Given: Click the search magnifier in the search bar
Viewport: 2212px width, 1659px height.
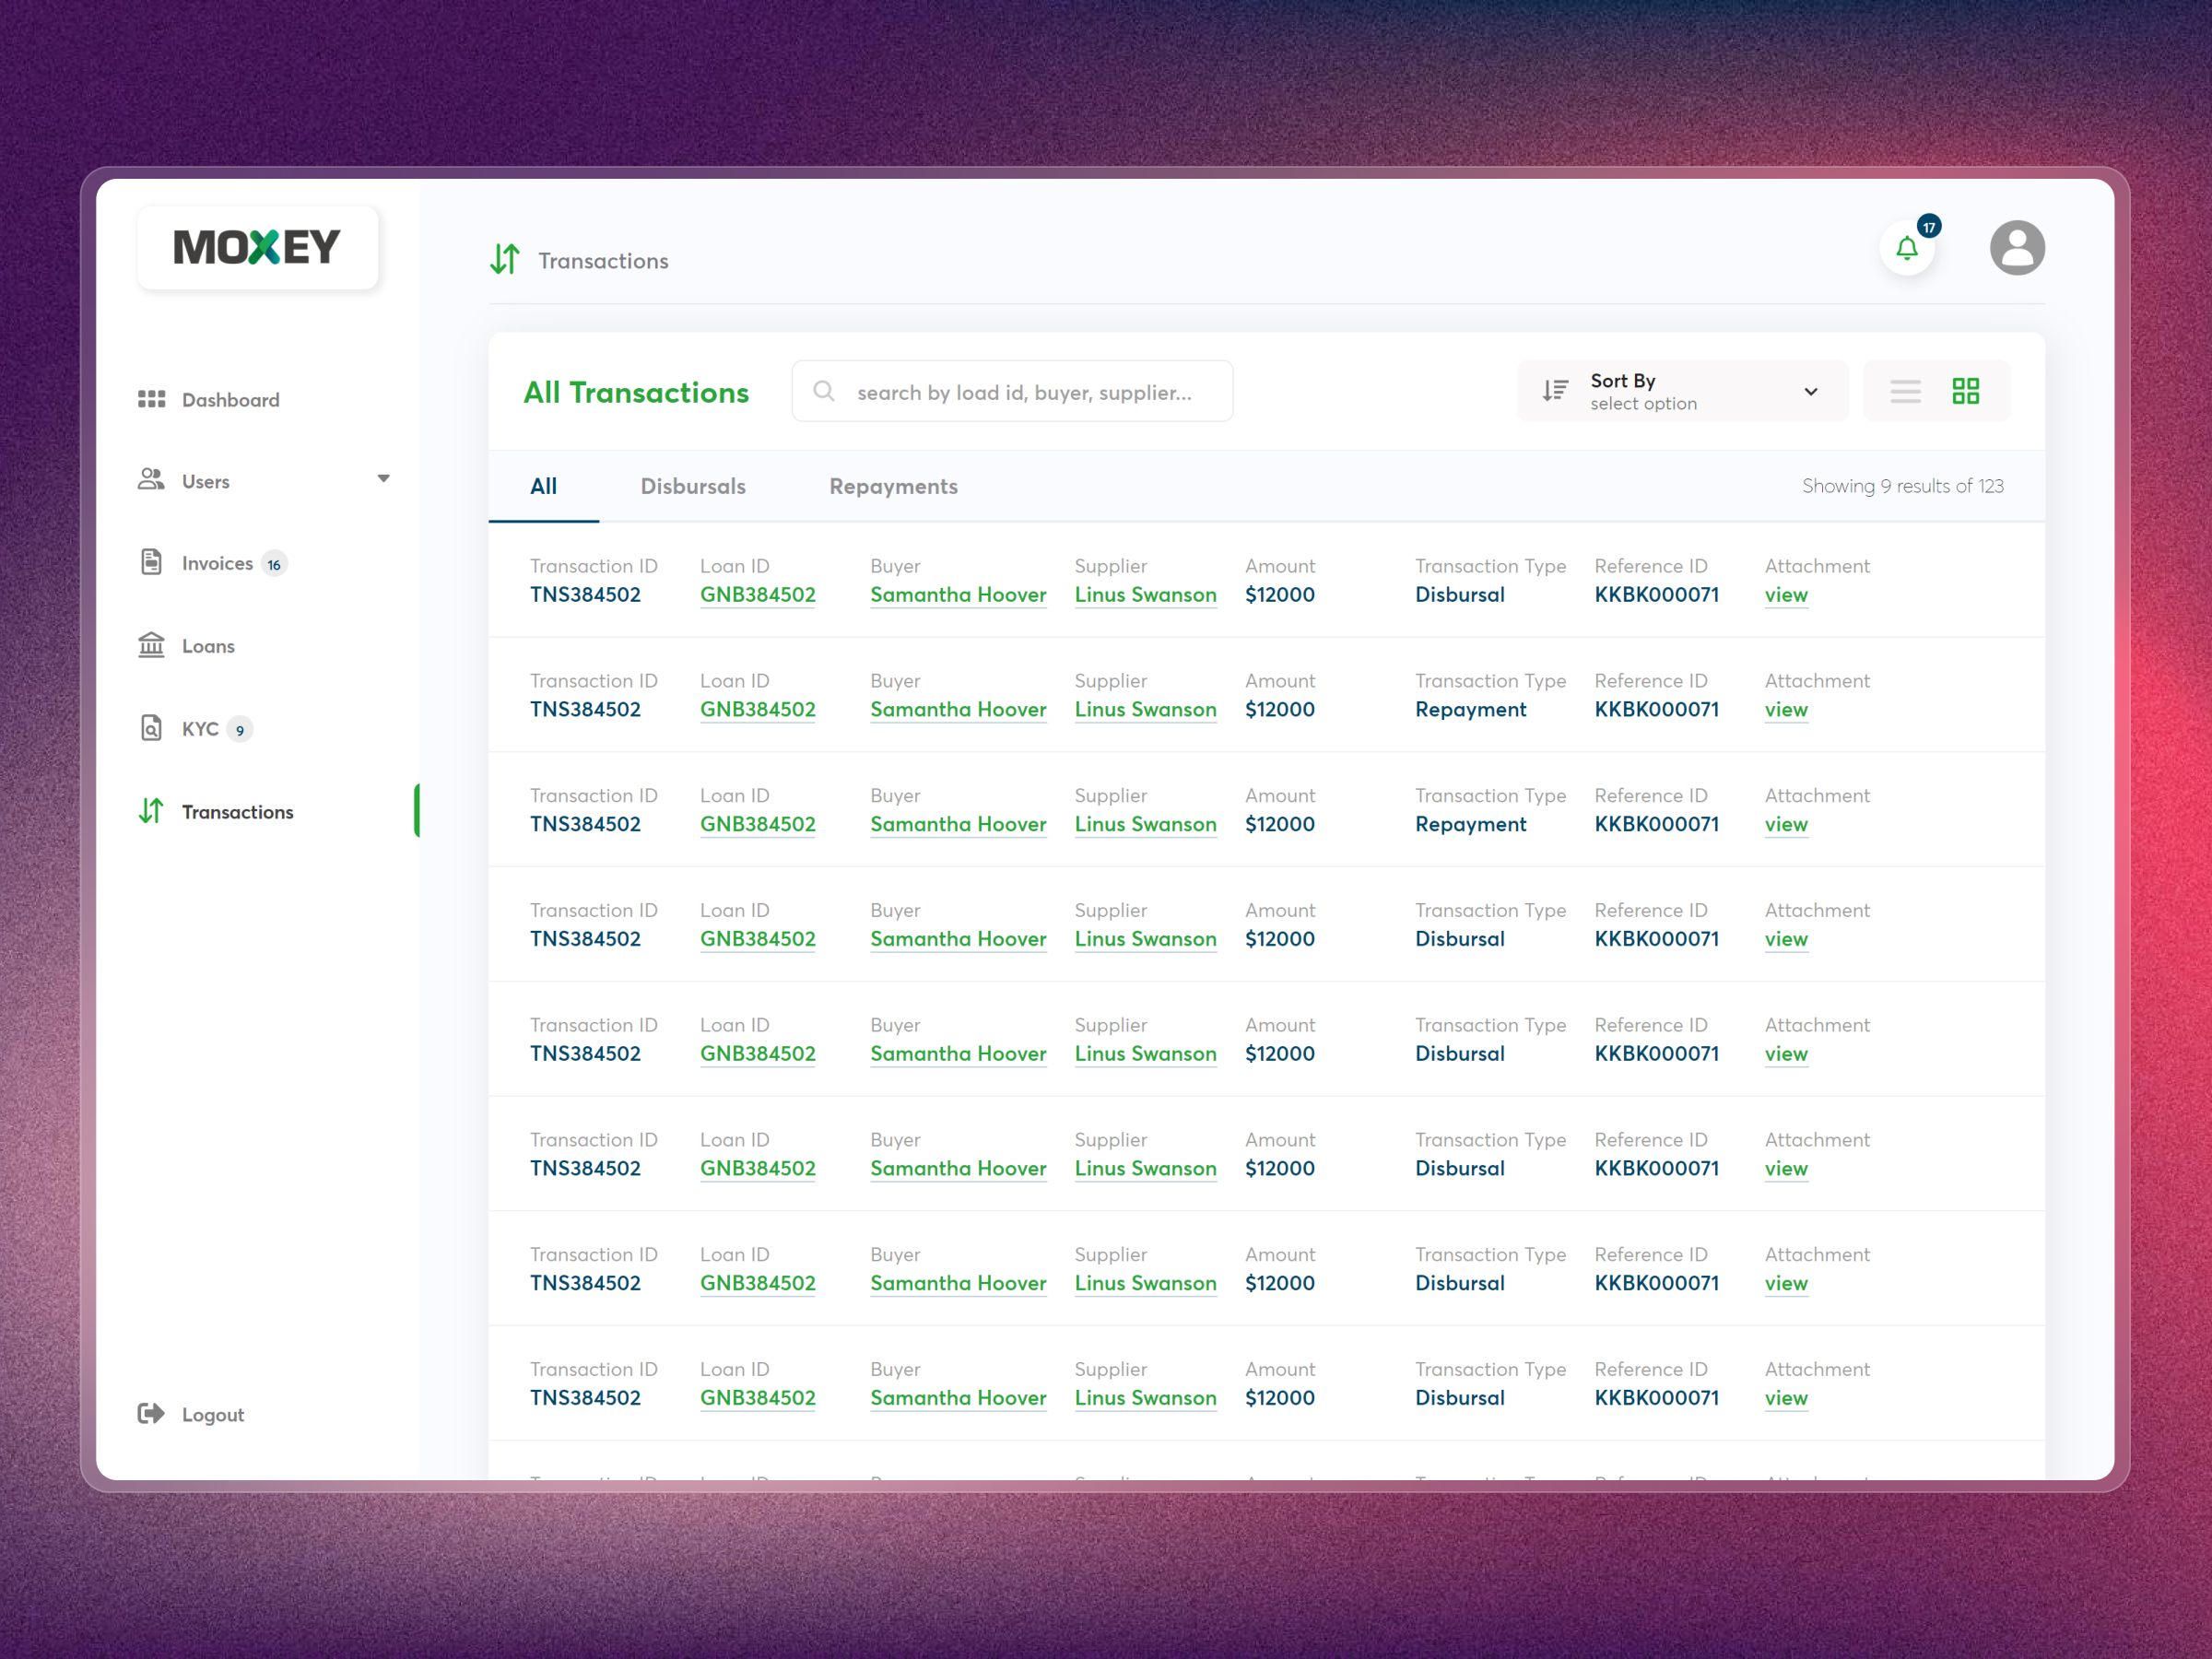Looking at the screenshot, I should (824, 391).
